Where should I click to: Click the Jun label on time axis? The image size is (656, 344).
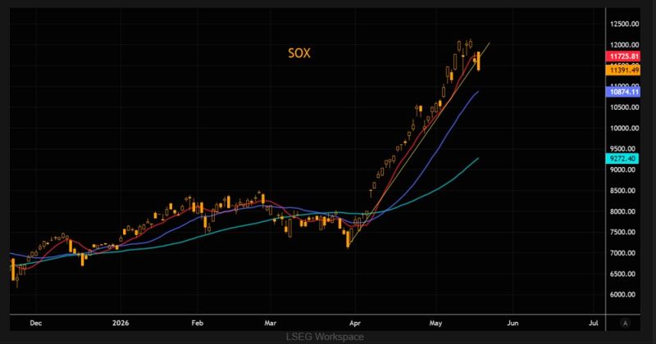click(x=512, y=323)
